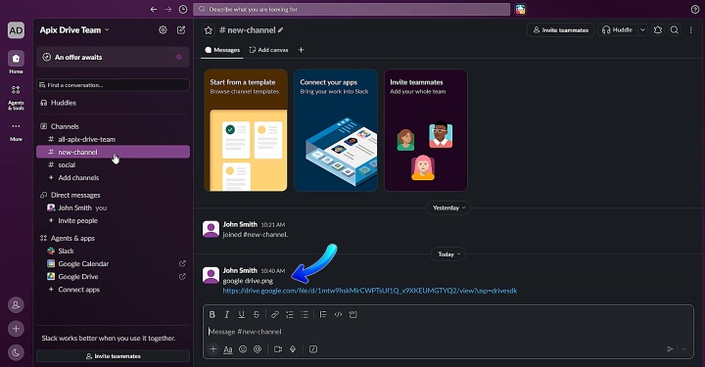Edit channel name pencil icon

(x=281, y=30)
